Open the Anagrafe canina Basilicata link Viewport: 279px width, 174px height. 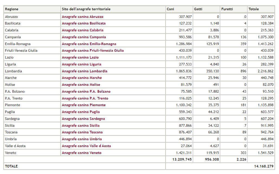click(84, 24)
